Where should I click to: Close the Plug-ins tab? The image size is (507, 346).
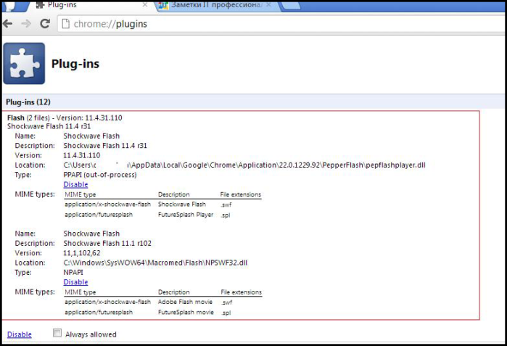145,5
